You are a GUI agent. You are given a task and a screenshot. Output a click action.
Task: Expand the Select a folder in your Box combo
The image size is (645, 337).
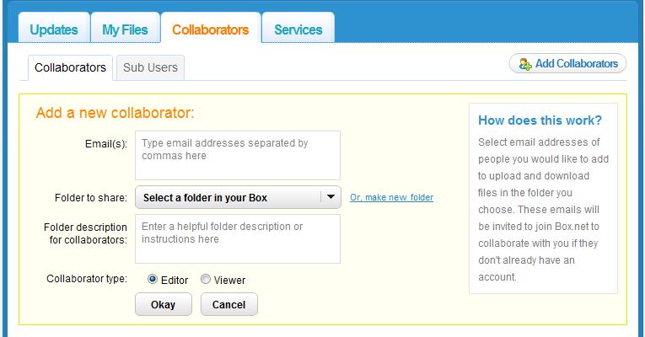[x=238, y=197]
